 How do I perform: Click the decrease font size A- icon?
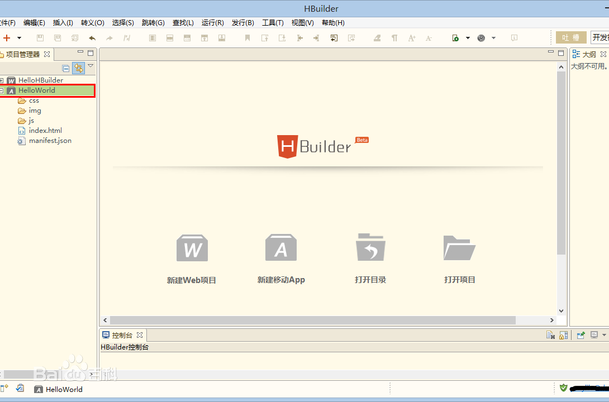click(x=429, y=38)
